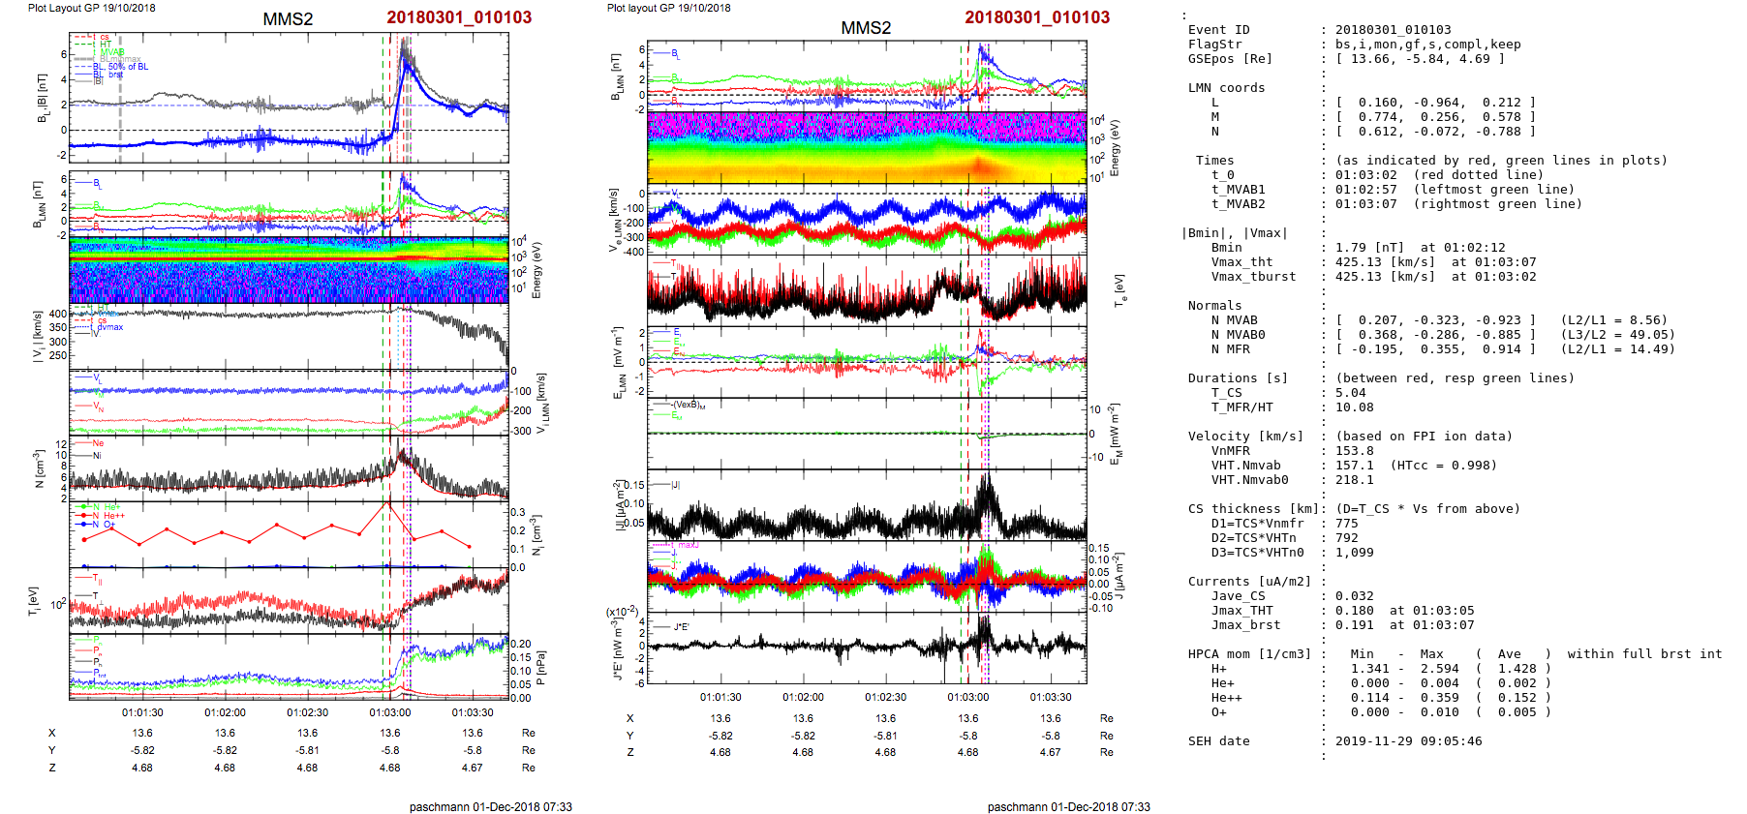This screenshot has width=1747, height=814.
Task: Click the MMS2 title above the right plot
Action: pyautogui.click(x=865, y=28)
